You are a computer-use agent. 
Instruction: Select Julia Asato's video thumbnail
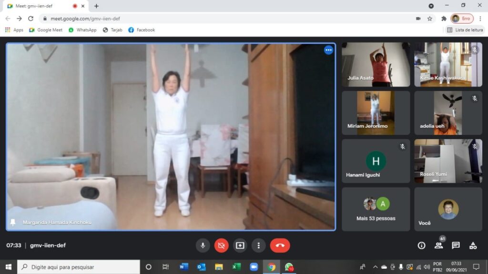[376, 64]
